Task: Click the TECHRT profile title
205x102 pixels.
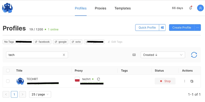Action: pyautogui.click(x=32, y=79)
